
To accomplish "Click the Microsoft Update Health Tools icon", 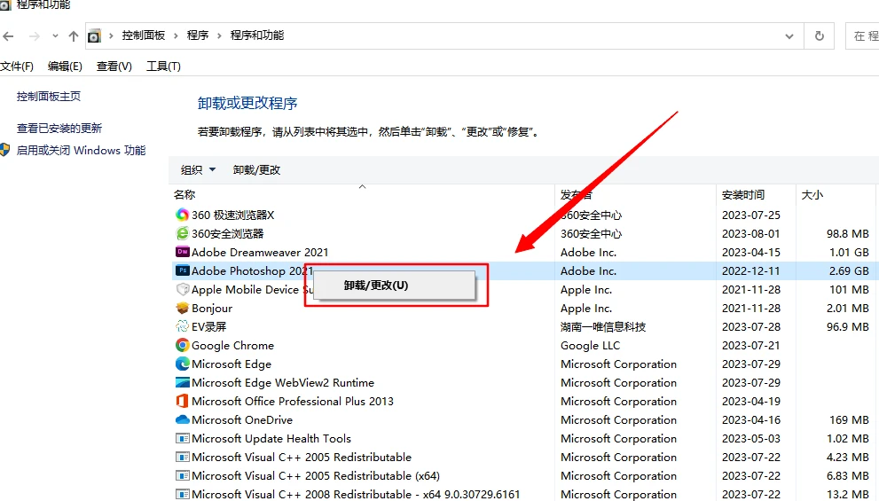I will (182, 438).
